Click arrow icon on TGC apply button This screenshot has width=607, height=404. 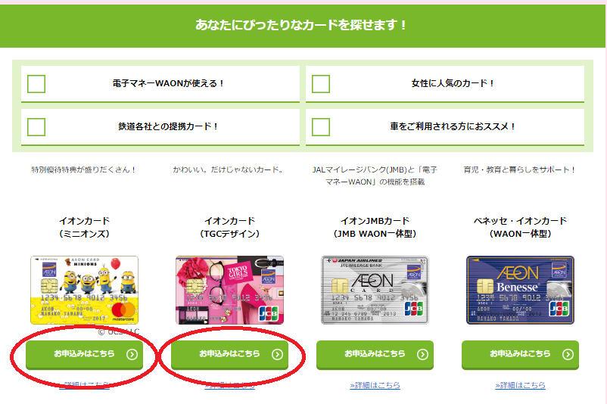(x=277, y=355)
